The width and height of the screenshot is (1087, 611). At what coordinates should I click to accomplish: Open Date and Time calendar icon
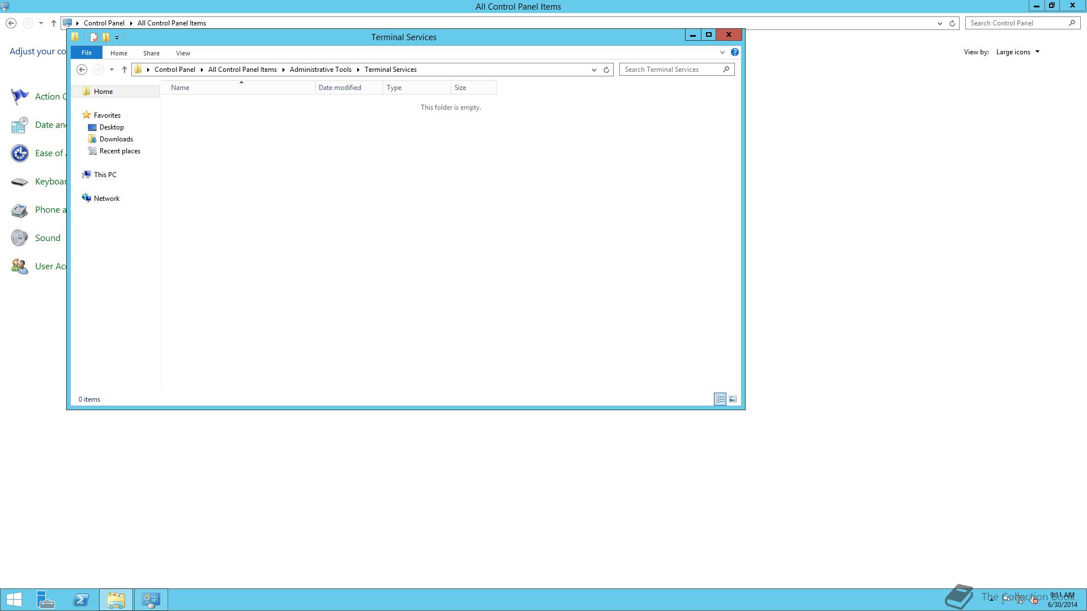pyautogui.click(x=20, y=125)
